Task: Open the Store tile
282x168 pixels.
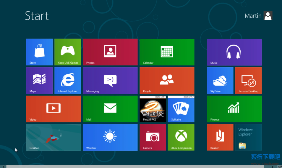Action: [x=39, y=52]
